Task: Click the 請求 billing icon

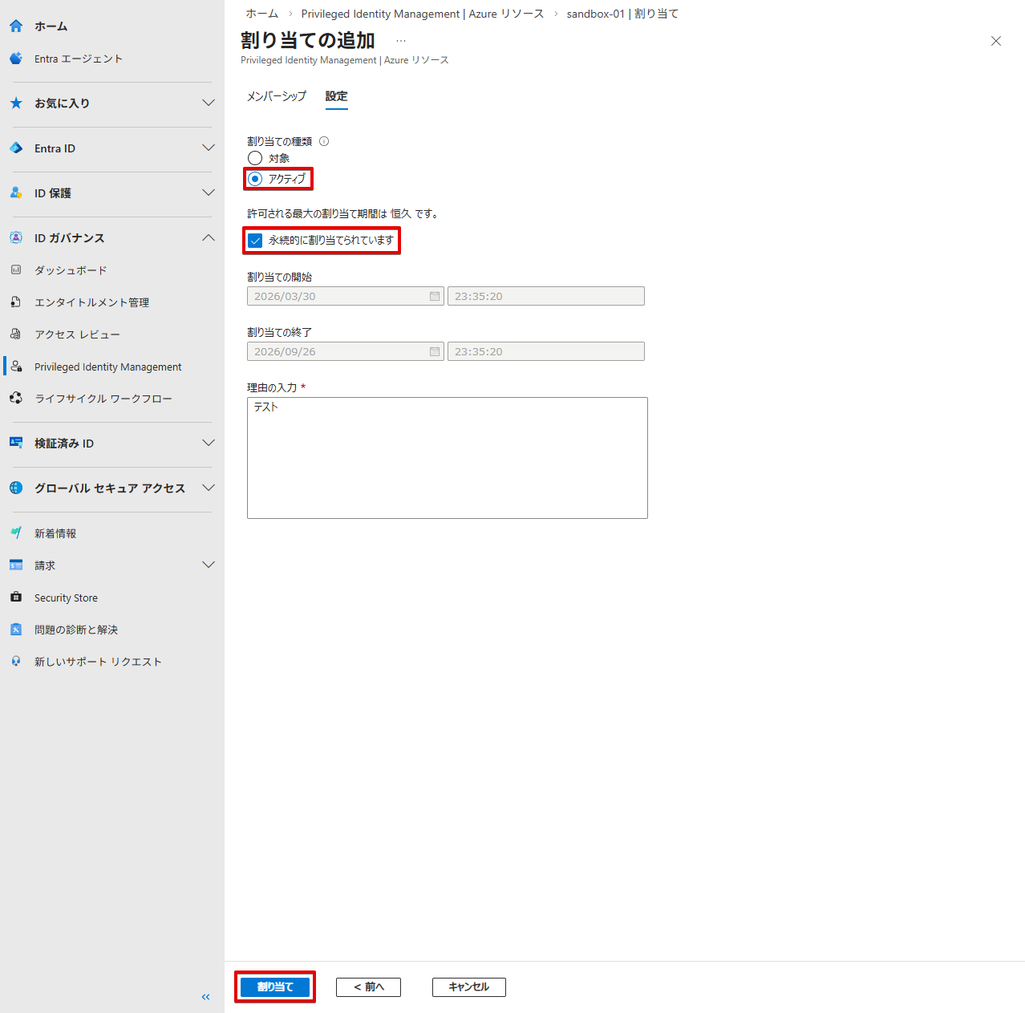Action: [x=16, y=565]
